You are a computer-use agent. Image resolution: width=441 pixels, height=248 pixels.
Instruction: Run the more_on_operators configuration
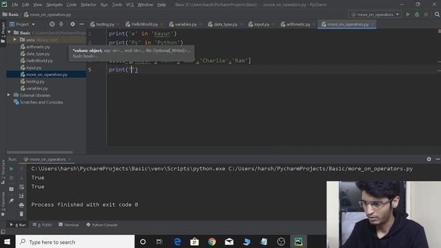[408, 14]
